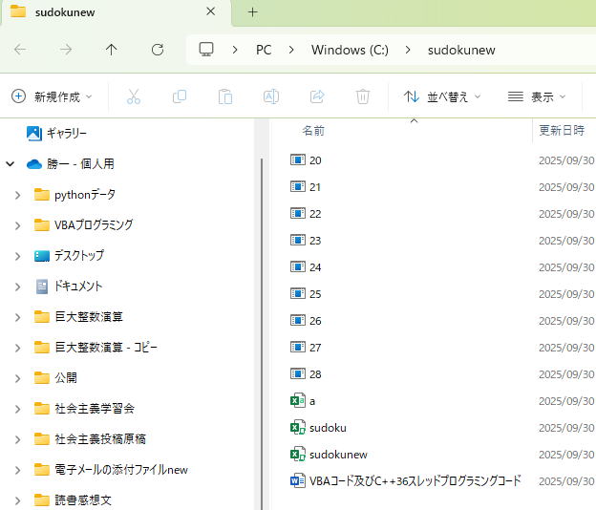The height and width of the screenshot is (510, 596).
Task: Click Windows (C:) in the address bar
Action: tap(350, 50)
